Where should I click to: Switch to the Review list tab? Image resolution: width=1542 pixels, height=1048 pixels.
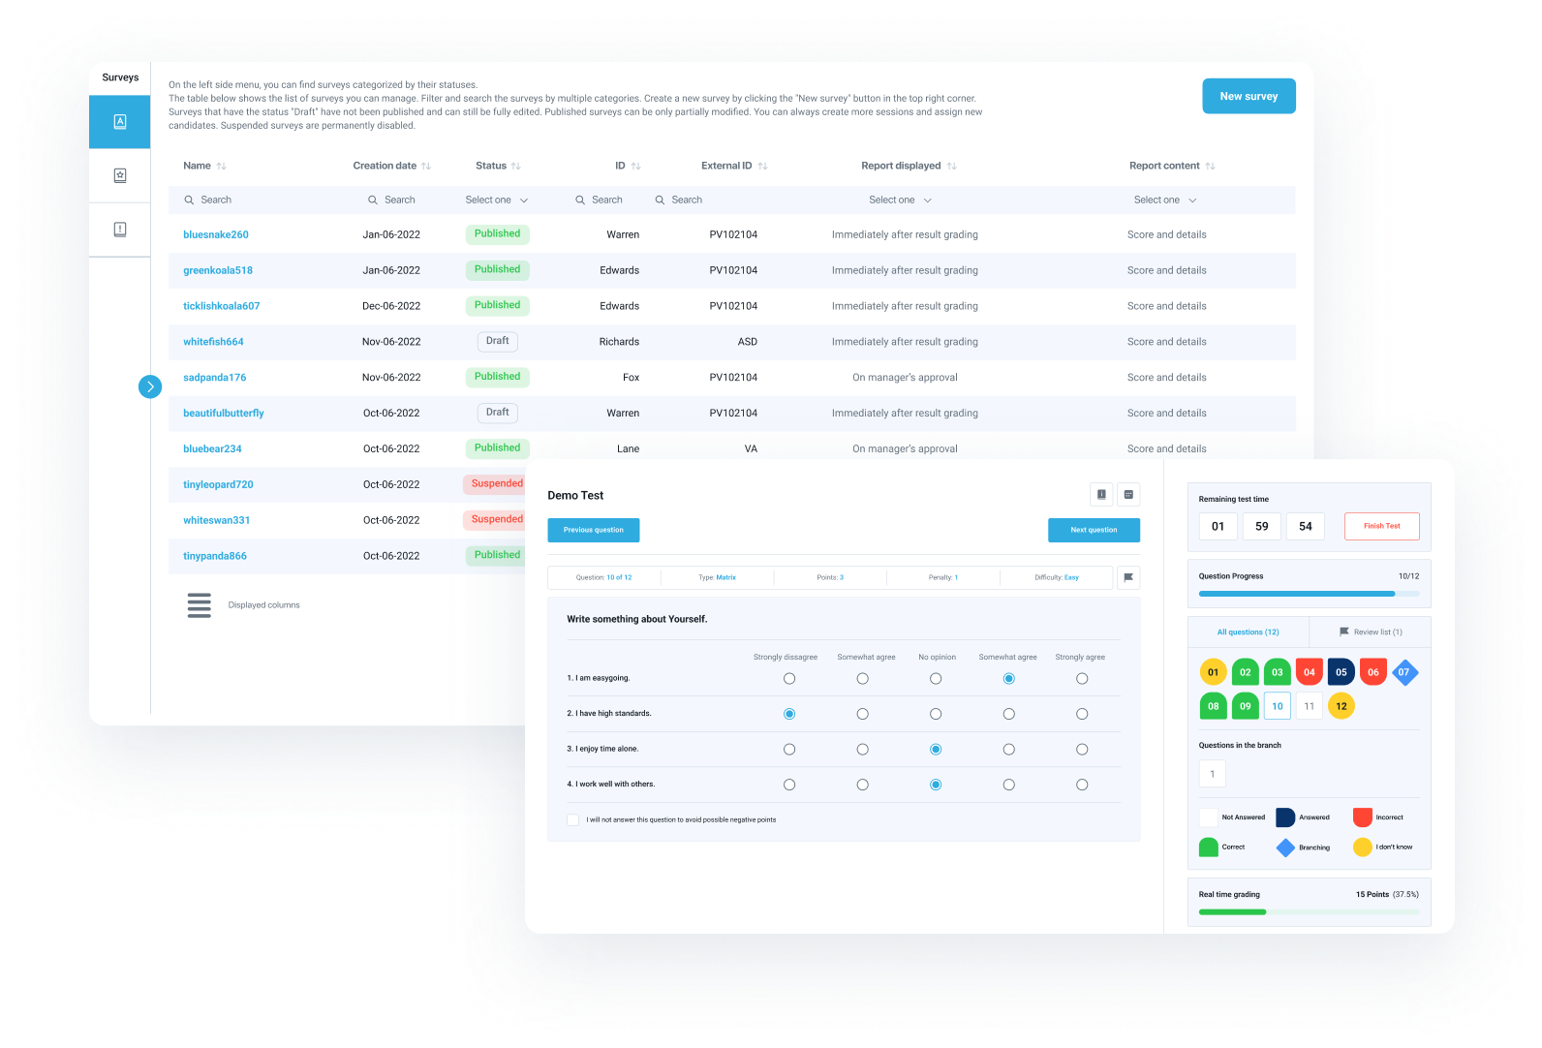tap(1370, 632)
